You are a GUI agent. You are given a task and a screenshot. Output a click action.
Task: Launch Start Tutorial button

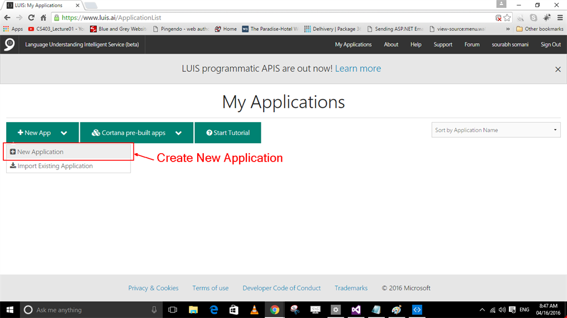coord(228,133)
